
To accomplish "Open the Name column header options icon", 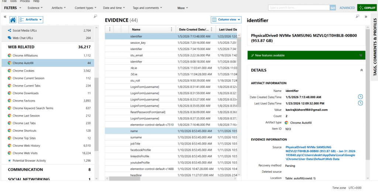I will click(x=171, y=29).
